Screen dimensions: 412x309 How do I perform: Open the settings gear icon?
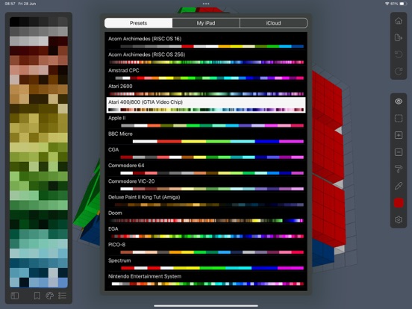pyautogui.click(x=399, y=219)
